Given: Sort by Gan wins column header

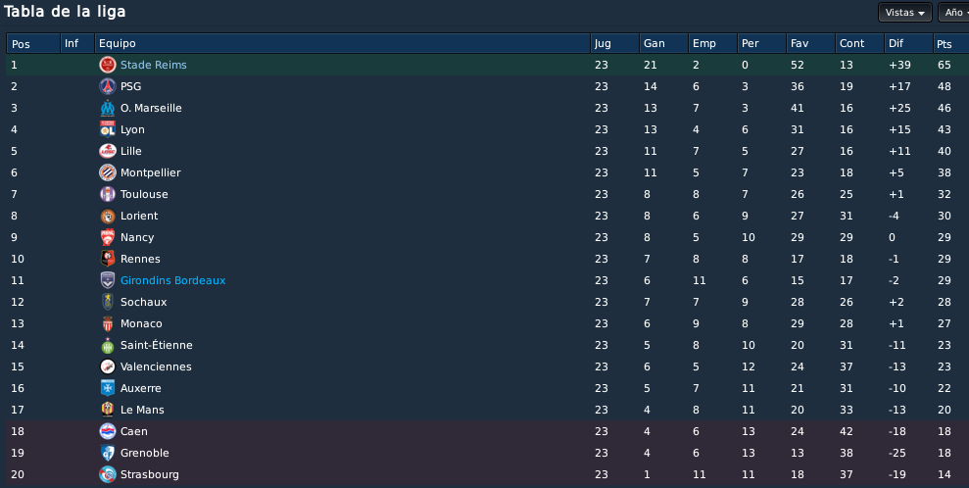Looking at the screenshot, I should click(663, 43).
